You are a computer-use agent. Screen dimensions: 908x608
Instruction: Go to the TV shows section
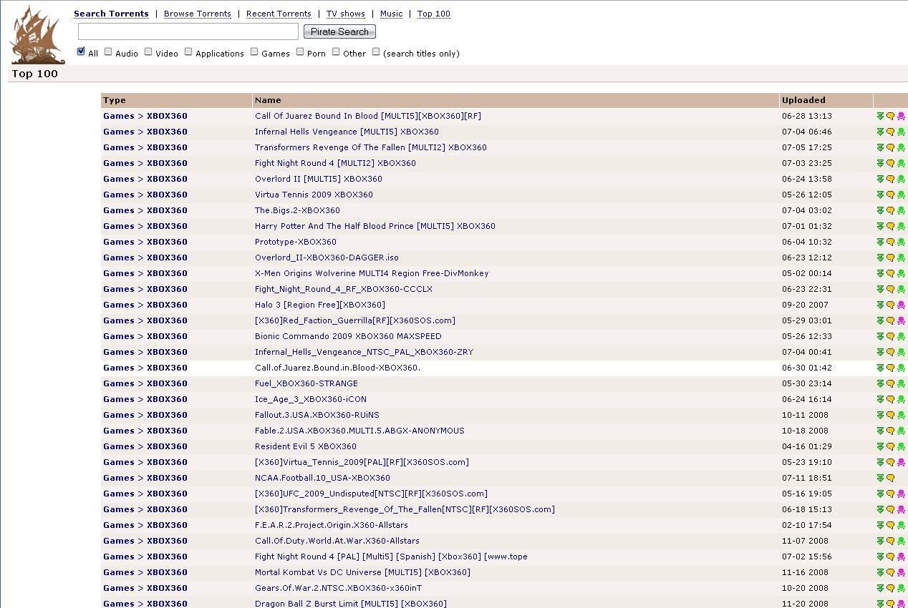click(345, 14)
